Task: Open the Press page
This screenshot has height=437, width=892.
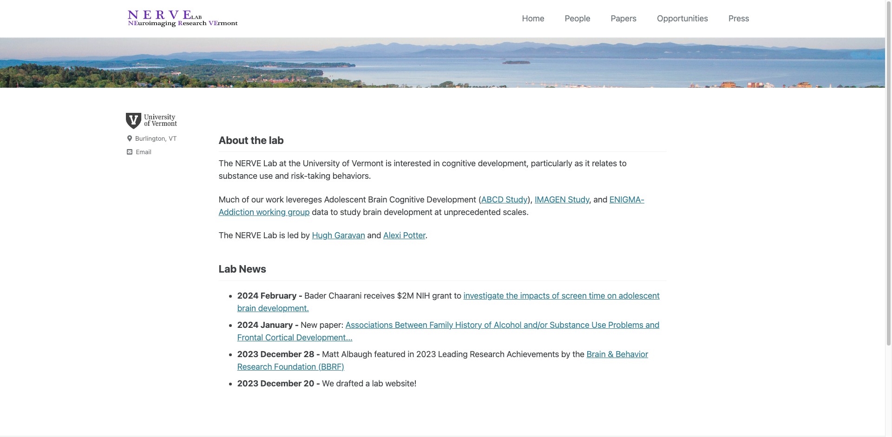Action: pyautogui.click(x=739, y=19)
